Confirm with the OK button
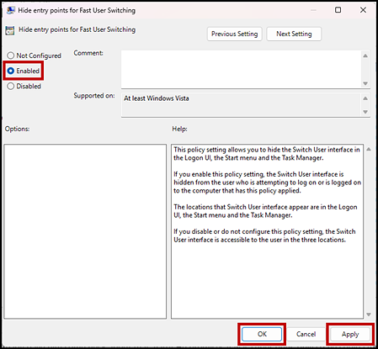Screen dimensions: 378x349 [x=262, y=334]
